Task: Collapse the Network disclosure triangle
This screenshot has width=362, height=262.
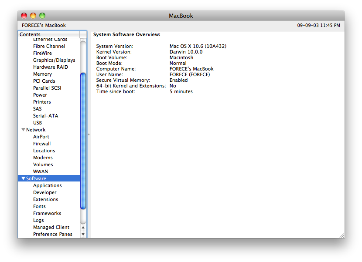Action: [23, 130]
